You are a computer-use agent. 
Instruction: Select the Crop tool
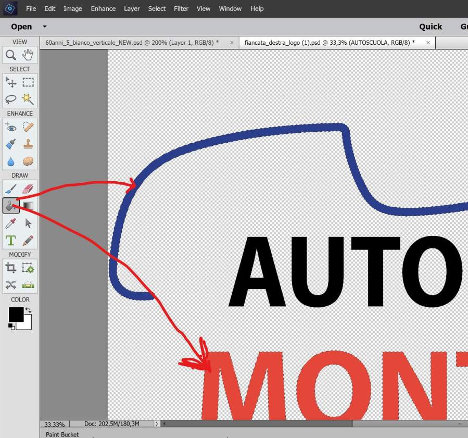coord(11,268)
